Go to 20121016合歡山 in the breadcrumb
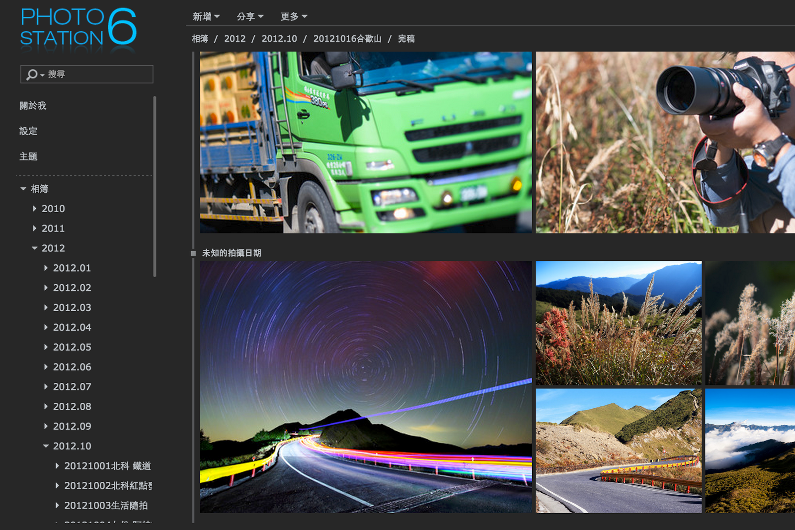The height and width of the screenshot is (530, 795). (x=347, y=39)
